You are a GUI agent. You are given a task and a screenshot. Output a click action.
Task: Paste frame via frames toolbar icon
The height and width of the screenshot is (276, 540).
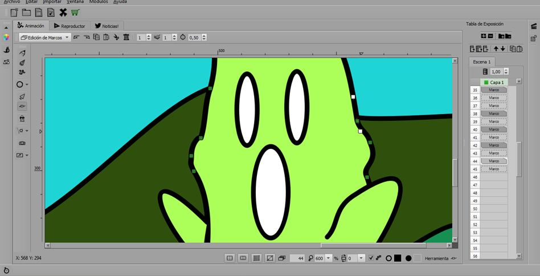tap(107, 37)
